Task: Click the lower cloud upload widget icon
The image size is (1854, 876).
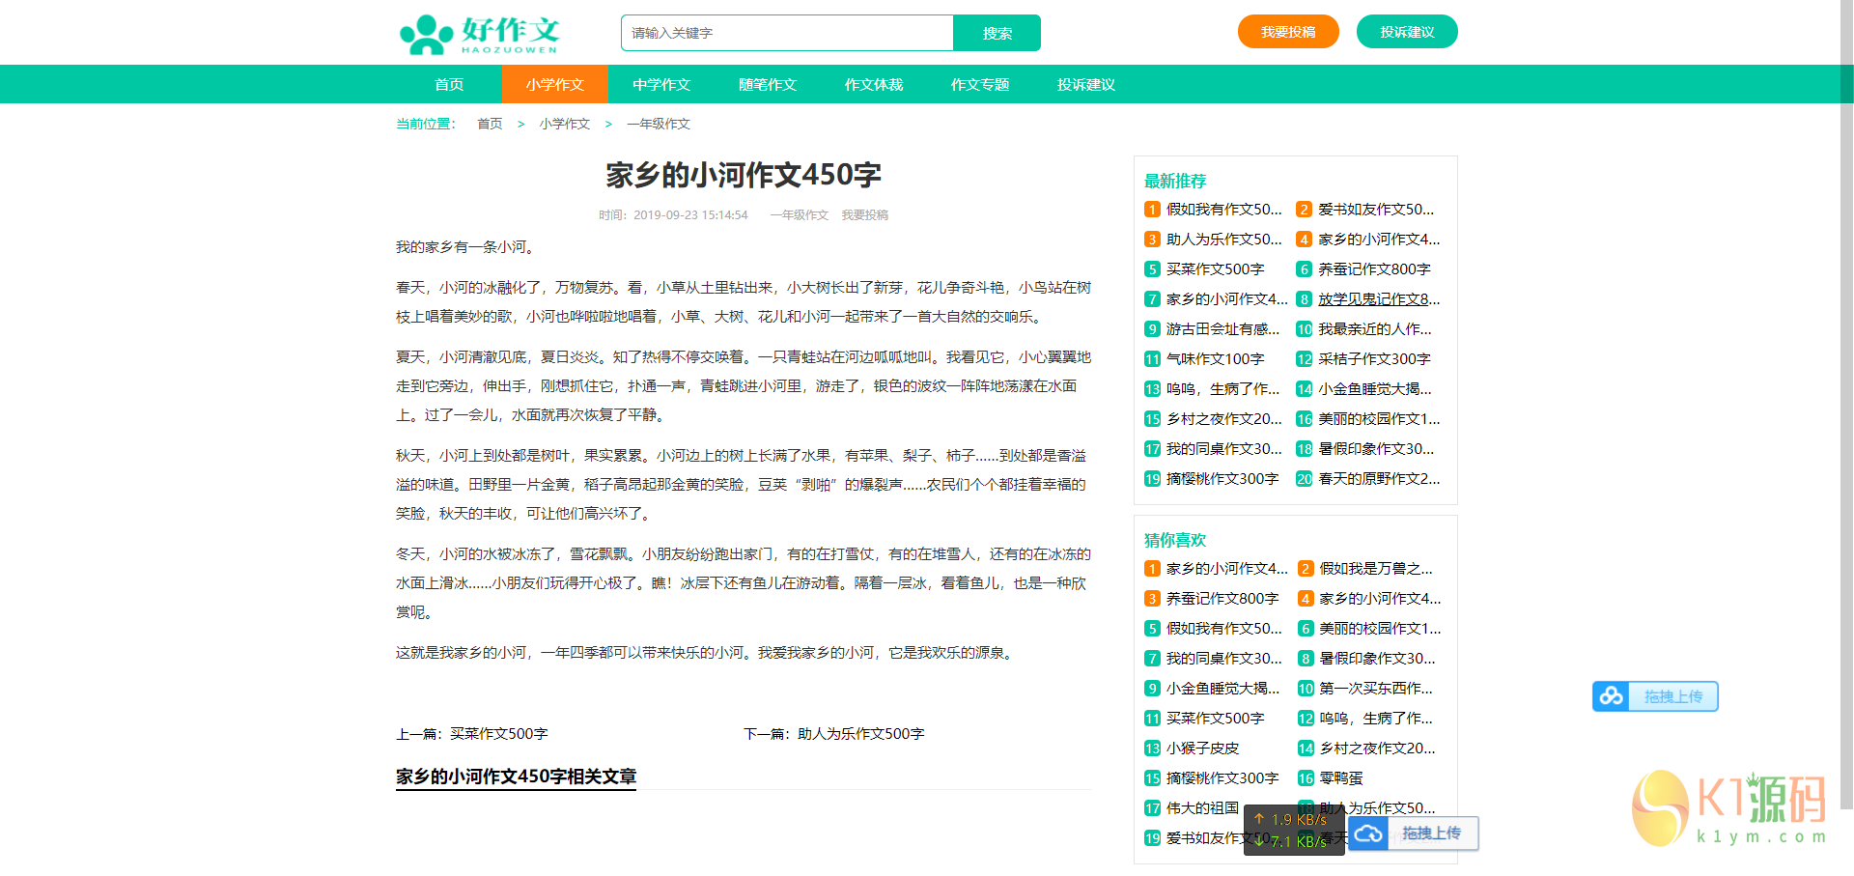Action: 1368,834
